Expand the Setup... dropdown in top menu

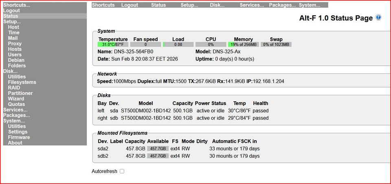point(189,5)
